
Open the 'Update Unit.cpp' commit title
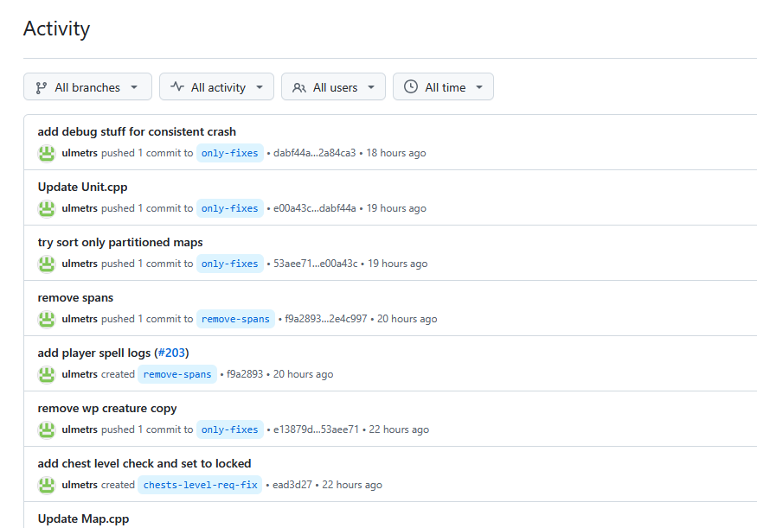tap(82, 188)
